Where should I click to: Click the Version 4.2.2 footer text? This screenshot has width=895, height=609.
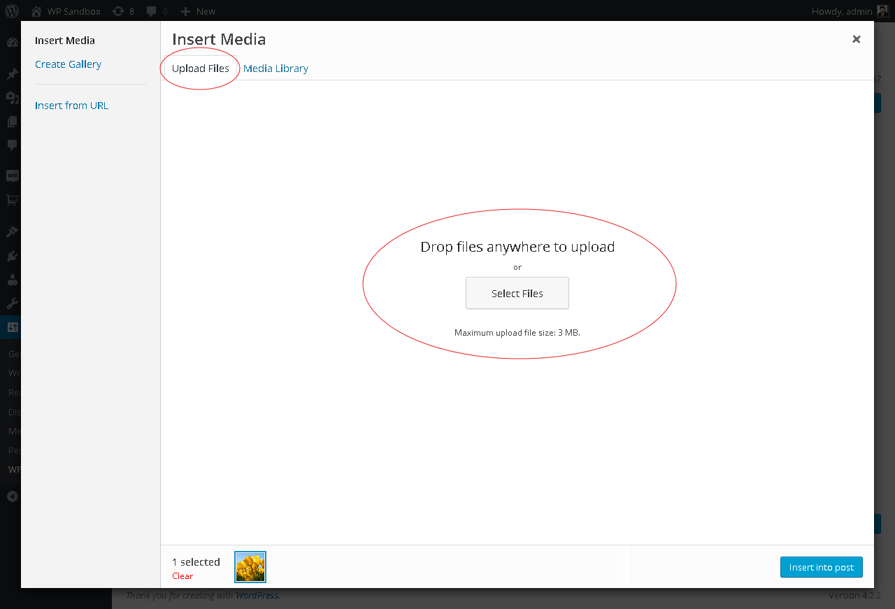[854, 596]
